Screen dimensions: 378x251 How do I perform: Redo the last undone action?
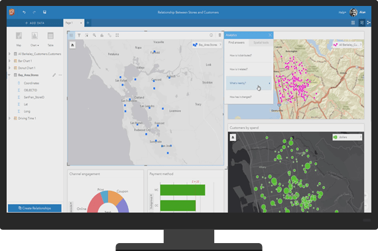pyautogui.click(x=34, y=12)
